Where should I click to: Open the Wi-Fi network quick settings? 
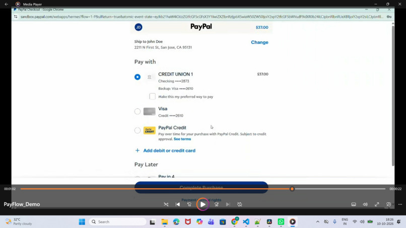pos(355,222)
